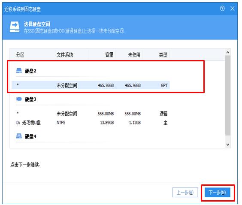
Task: Select the 硬盘2 disk icon
Action: tap(19, 70)
